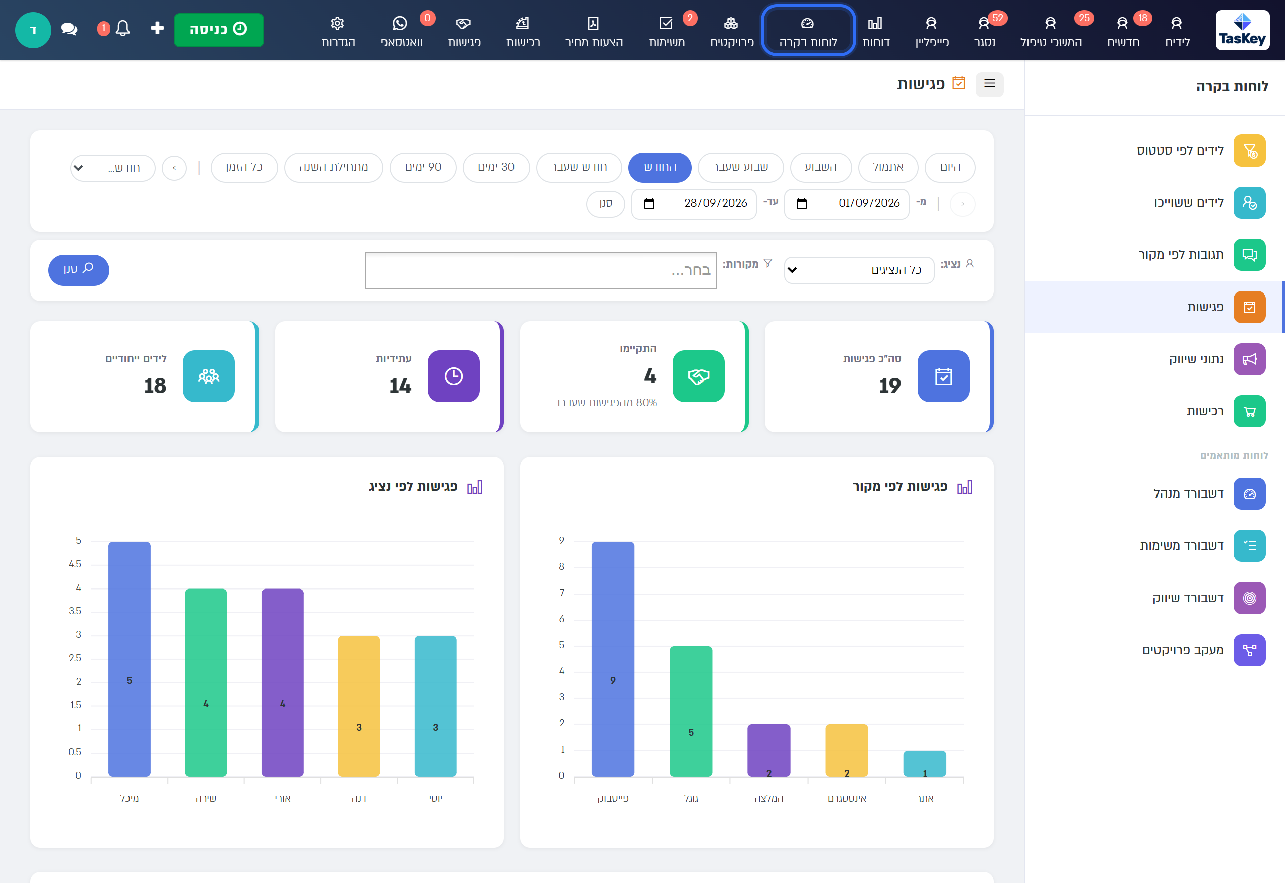Image resolution: width=1285 pixels, height=883 pixels.
Task: Click the עתידיות clock card icon
Action: pos(453,376)
